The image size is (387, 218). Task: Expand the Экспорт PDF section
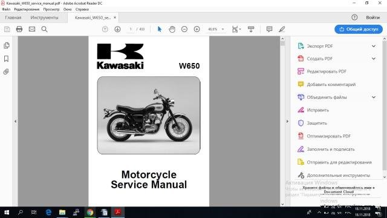(x=374, y=46)
